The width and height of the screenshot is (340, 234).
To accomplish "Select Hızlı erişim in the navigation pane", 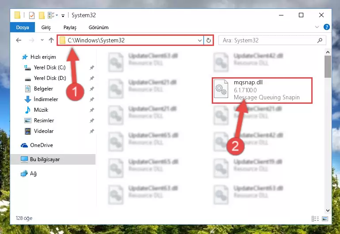I will [x=43, y=57].
